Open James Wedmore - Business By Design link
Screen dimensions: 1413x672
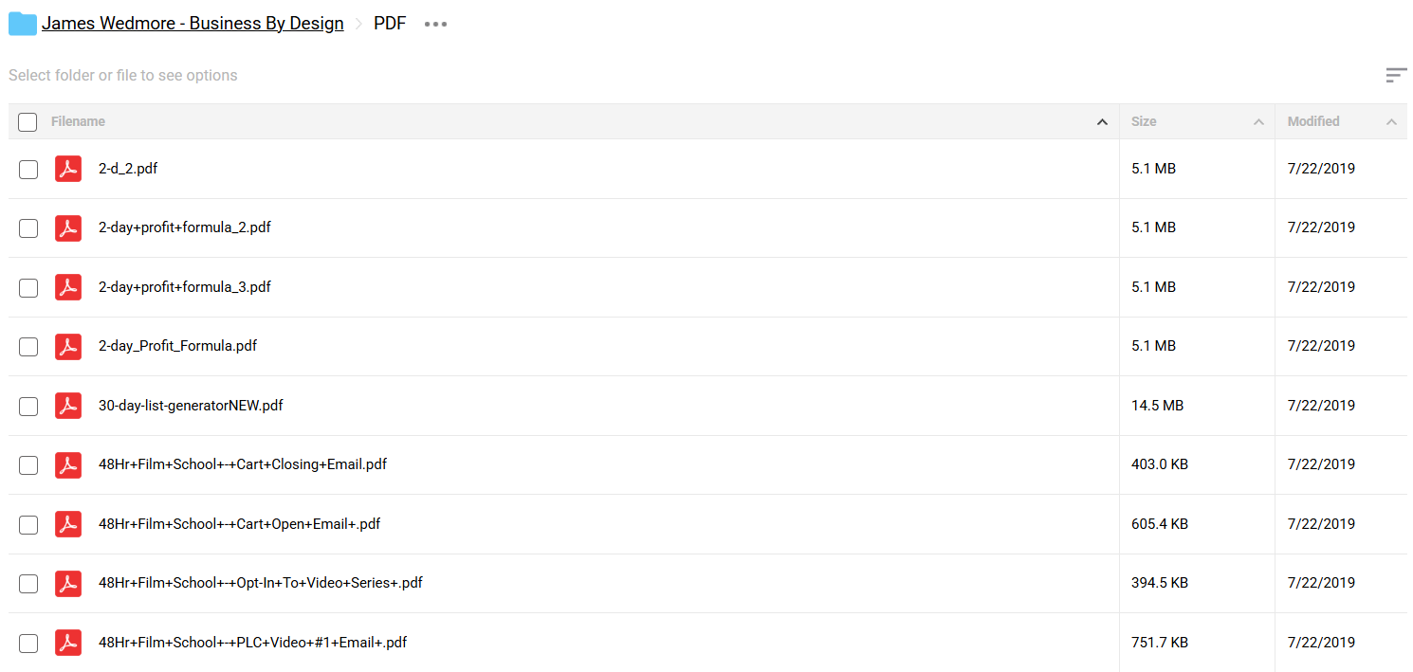(x=193, y=24)
